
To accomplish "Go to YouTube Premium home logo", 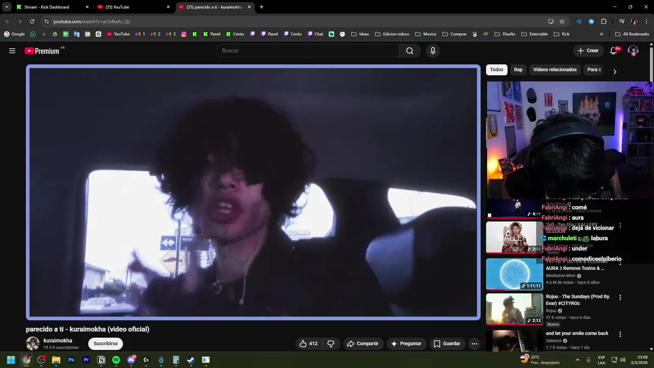I will [42, 51].
